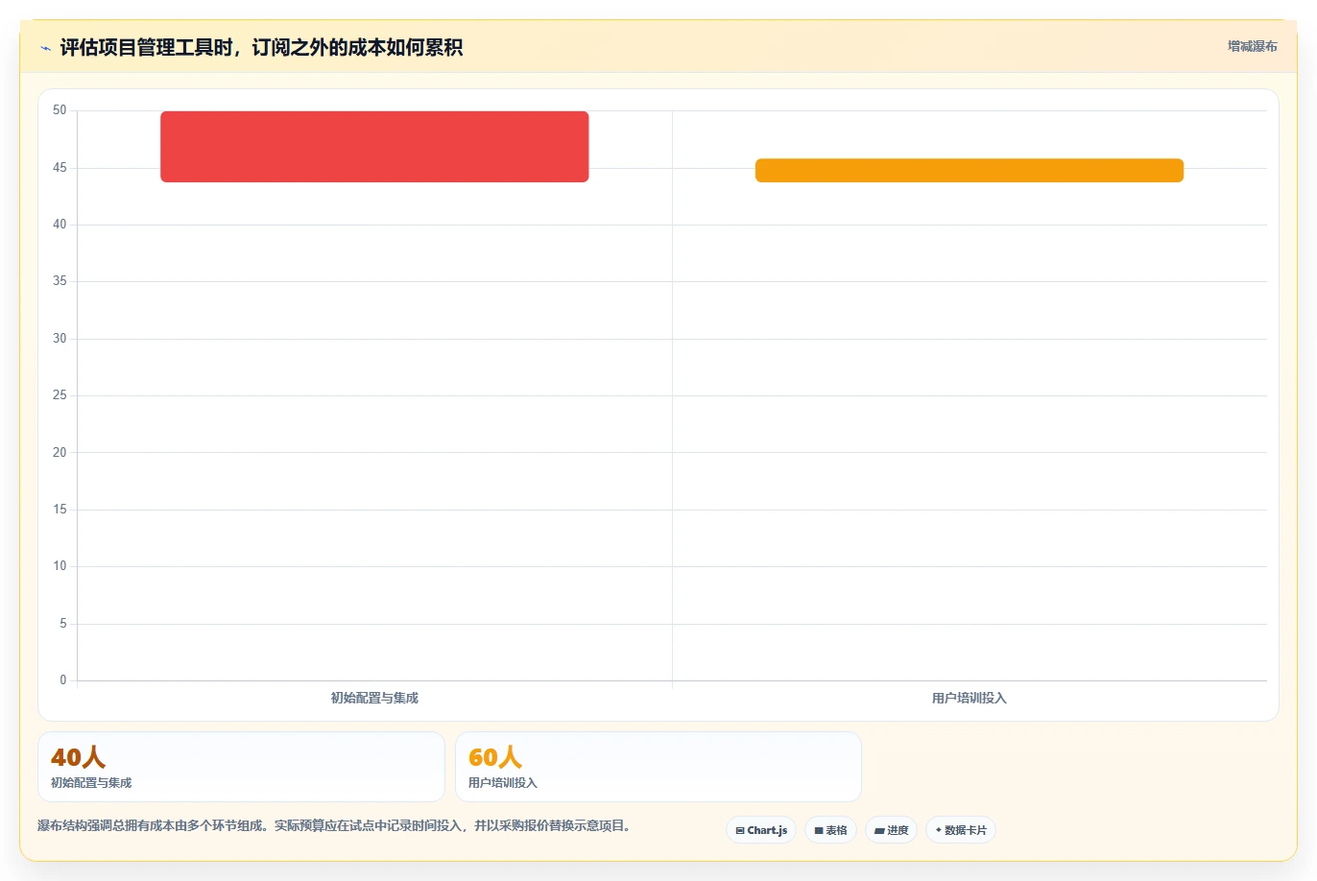Click the y-axis value 50
1317x881 pixels.
(60, 110)
